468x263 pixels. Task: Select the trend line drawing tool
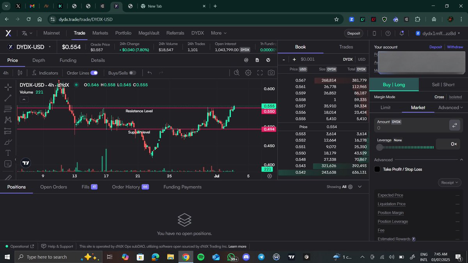click(x=8, y=98)
